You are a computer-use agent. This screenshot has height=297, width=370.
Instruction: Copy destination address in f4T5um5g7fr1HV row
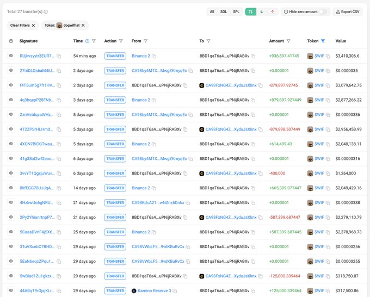261,85
